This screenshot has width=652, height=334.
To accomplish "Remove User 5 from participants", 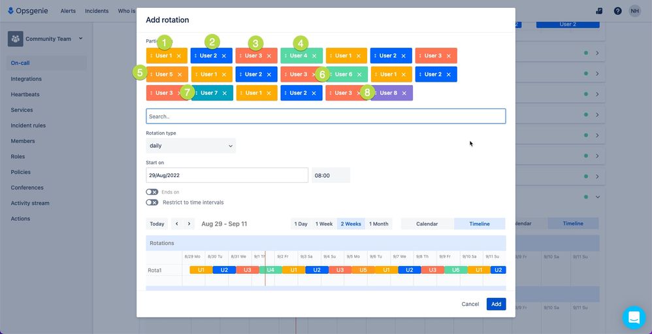I will pyautogui.click(x=180, y=75).
